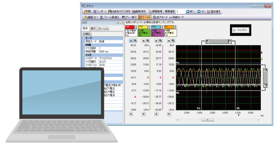The image size is (279, 145).
Task: Open 履歴管理 history management
Action: pyautogui.click(x=155, y=12)
